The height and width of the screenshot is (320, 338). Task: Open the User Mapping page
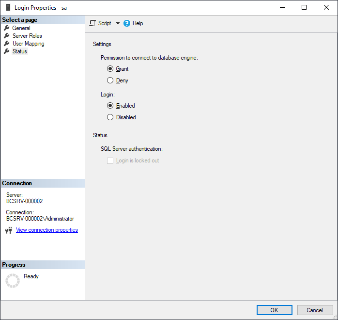(28, 44)
